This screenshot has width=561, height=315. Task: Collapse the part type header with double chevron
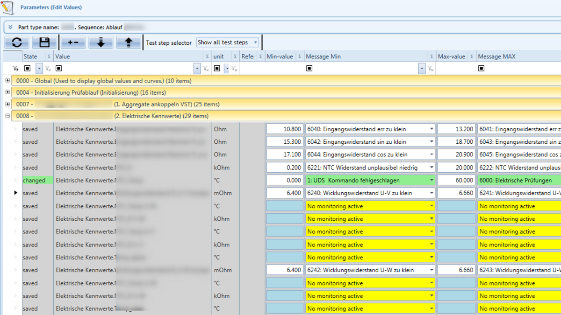click(x=10, y=27)
